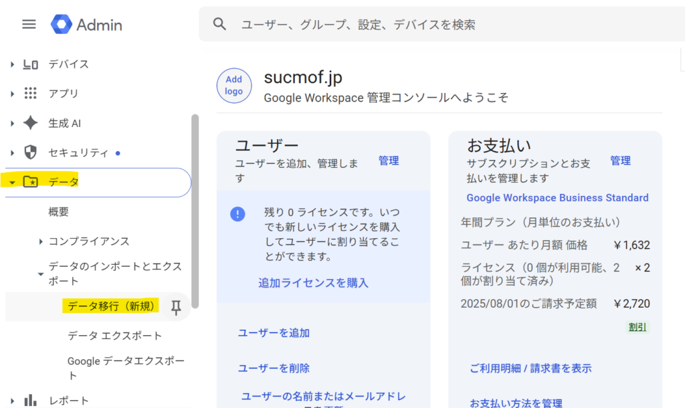Expand the コンプライアンス submenu arrow
Viewport: 685px width, 408px height.
point(41,241)
